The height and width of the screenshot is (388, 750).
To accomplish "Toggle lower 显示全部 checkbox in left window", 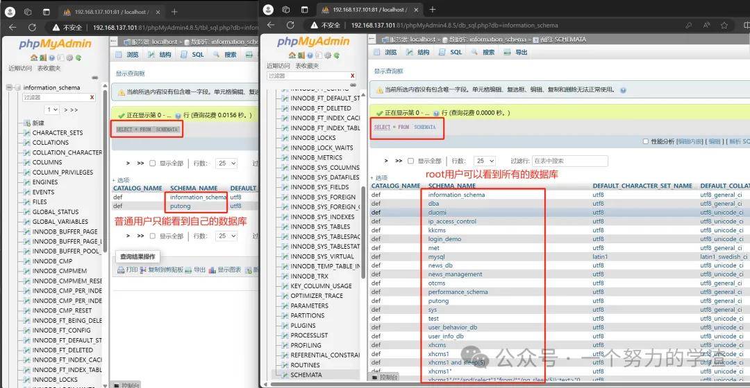I will (152, 236).
